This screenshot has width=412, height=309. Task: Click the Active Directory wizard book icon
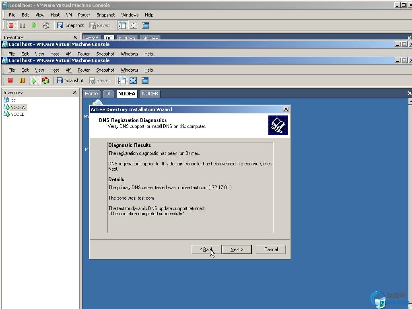(x=278, y=125)
